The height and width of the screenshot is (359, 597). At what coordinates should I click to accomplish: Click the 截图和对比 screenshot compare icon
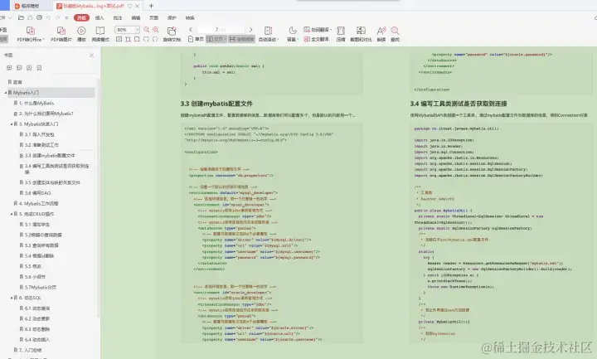click(x=361, y=30)
